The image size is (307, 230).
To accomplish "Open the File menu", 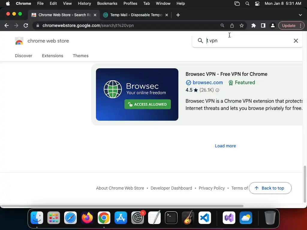I will pyautogui.click(x=40, y=4).
